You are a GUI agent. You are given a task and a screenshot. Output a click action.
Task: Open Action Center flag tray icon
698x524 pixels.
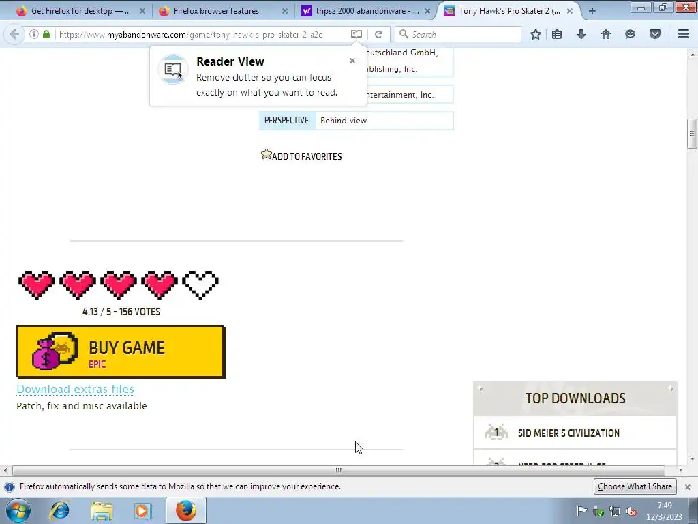581,511
